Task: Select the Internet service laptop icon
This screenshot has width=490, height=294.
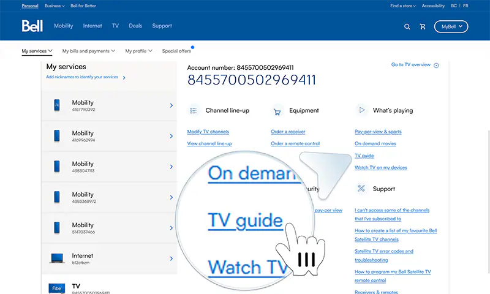Action: tap(57, 258)
